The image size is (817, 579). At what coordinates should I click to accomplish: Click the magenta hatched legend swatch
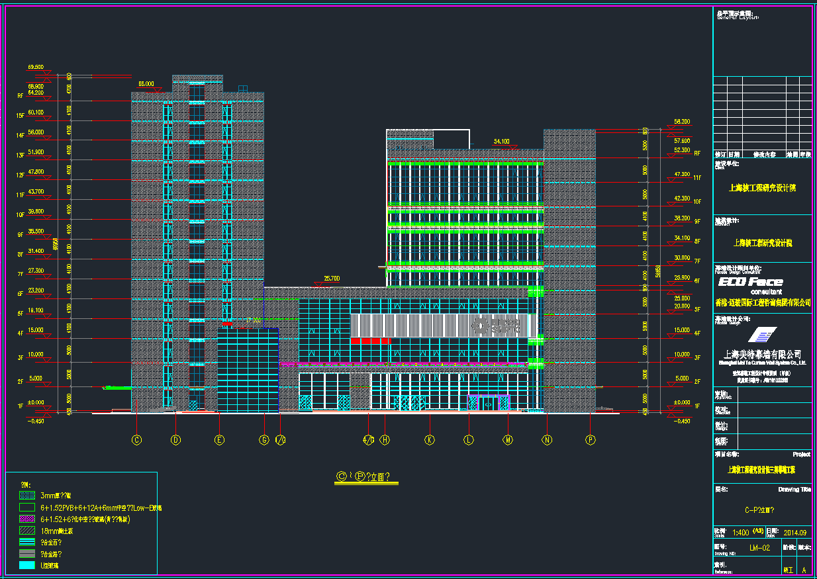(26, 519)
